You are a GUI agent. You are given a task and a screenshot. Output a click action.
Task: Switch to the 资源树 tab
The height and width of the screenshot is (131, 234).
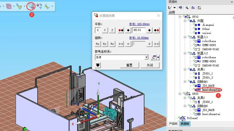[185, 124]
